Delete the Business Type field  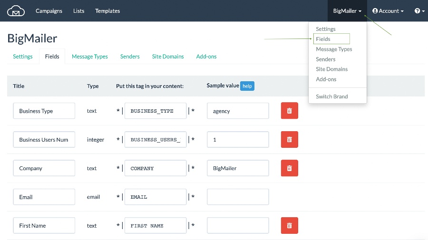(289, 111)
